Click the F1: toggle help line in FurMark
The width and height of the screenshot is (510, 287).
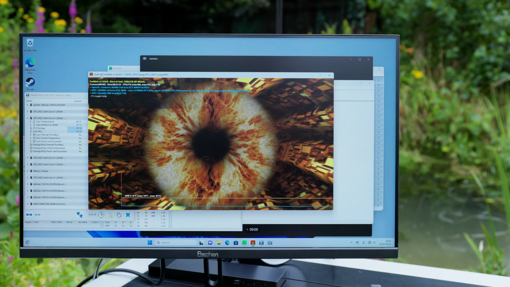(98, 96)
